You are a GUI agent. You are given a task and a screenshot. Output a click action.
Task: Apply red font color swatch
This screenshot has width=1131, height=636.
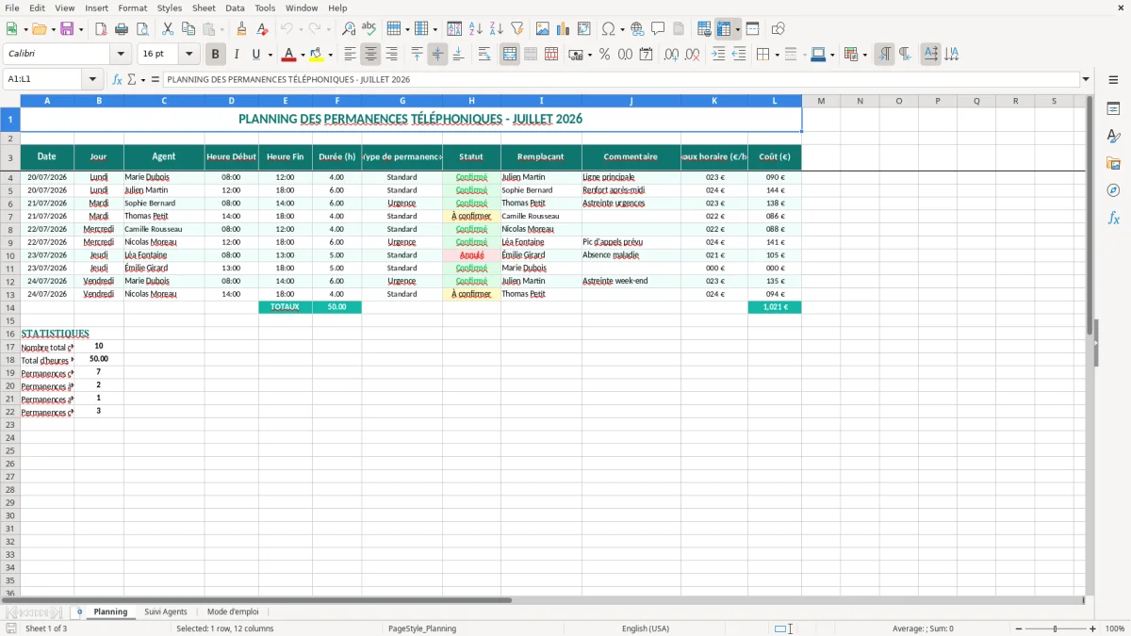pyautogui.click(x=289, y=55)
